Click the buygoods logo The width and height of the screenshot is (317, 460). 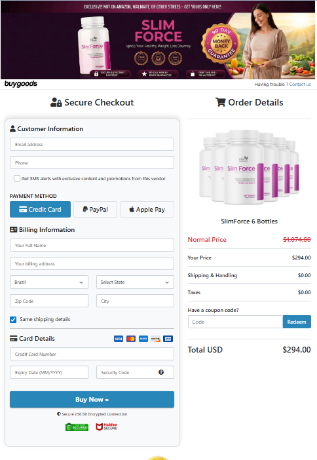[21, 84]
